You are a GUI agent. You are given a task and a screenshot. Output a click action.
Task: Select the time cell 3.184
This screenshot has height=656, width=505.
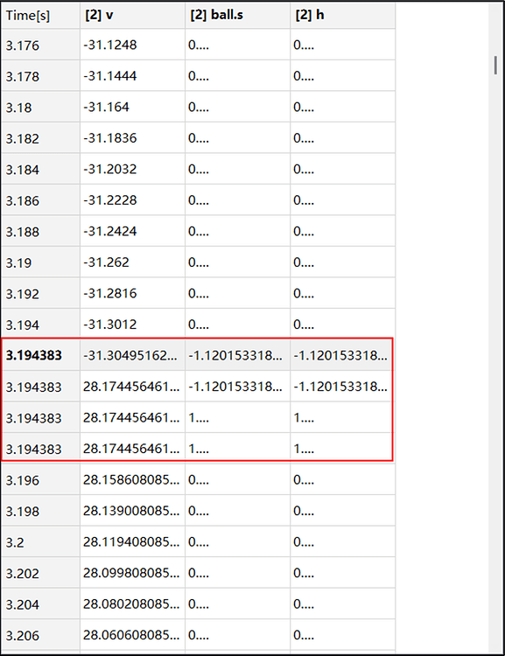coord(40,169)
